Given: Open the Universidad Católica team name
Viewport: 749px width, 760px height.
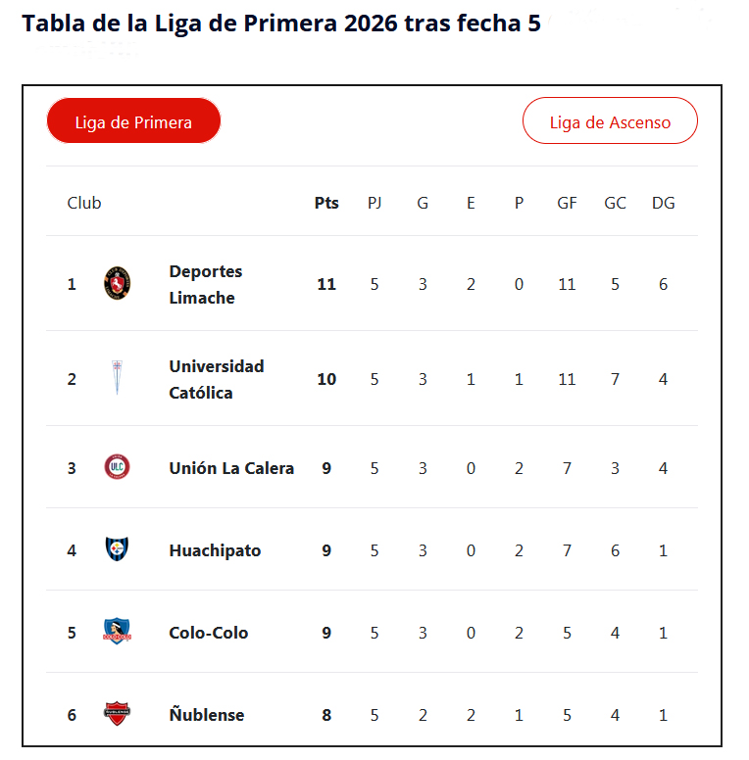Looking at the screenshot, I should (x=217, y=379).
